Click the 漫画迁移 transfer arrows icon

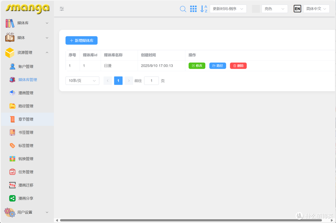(12, 185)
